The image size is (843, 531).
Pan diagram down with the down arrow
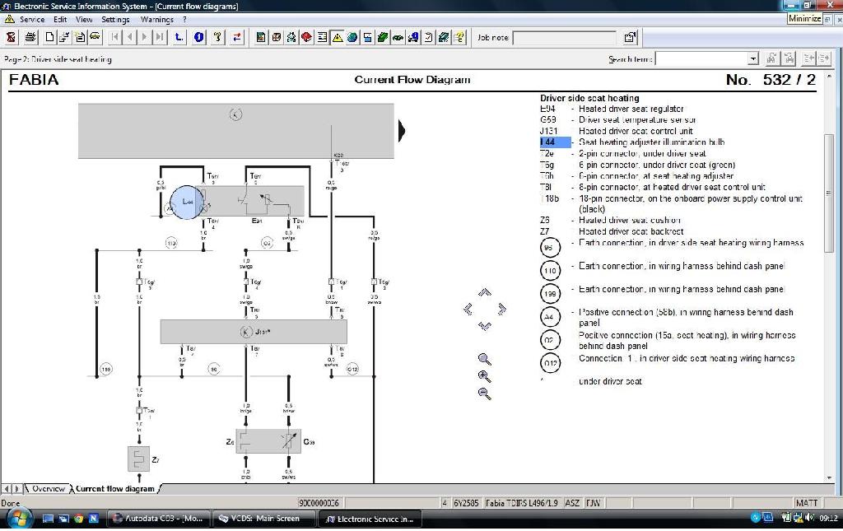pyautogui.click(x=484, y=326)
